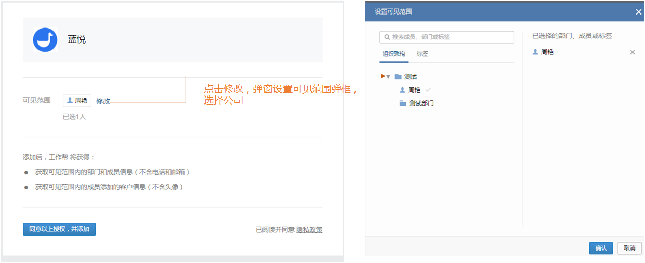Click the person icon beside 周艳 in tree
The width and height of the screenshot is (645, 263).
pos(402,90)
